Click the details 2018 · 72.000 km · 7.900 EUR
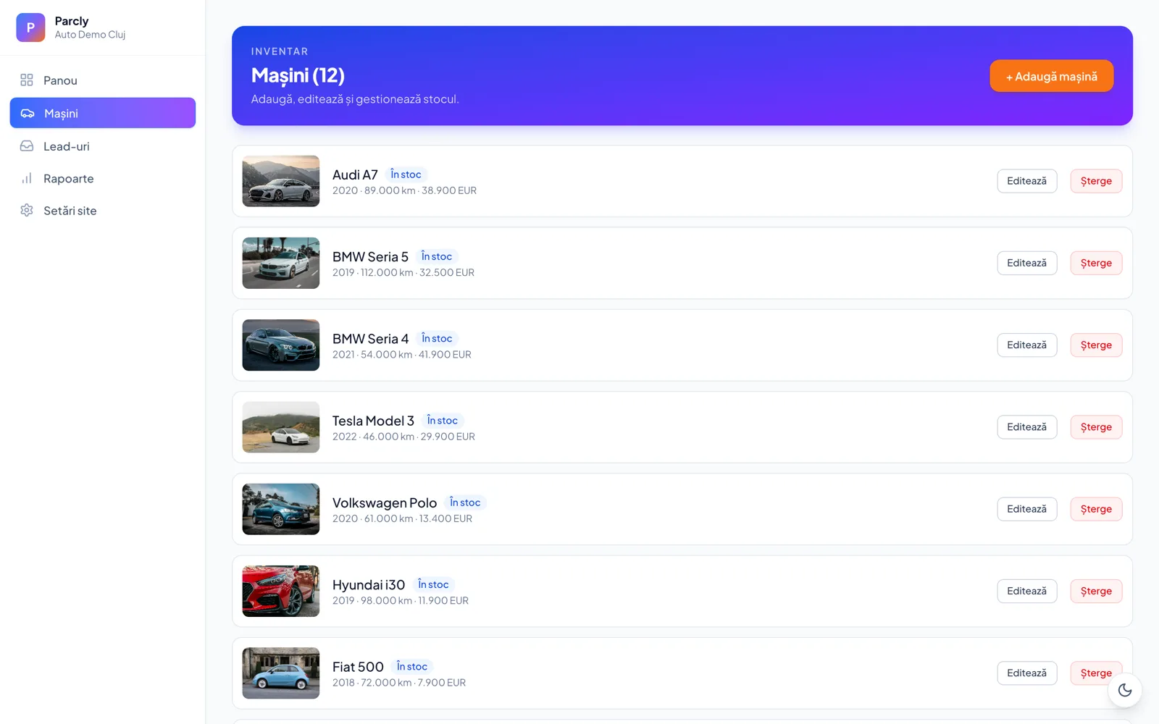The height and width of the screenshot is (724, 1159). click(x=399, y=683)
